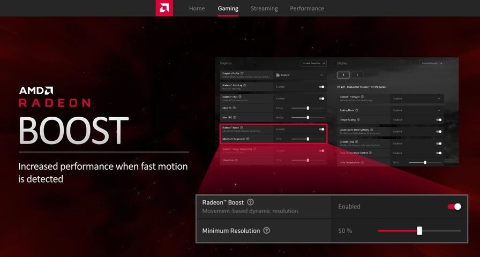
Task: Open help icon next to Custom Color
Action: pyautogui.click(x=356, y=142)
